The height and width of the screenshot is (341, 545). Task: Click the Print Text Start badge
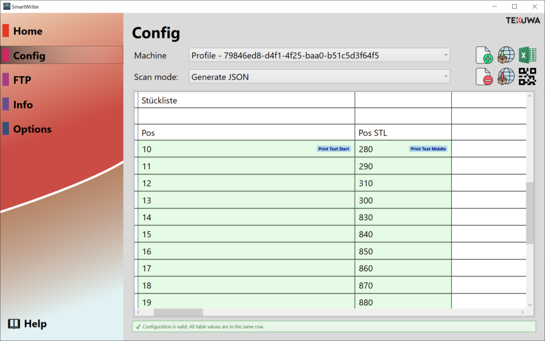click(334, 149)
